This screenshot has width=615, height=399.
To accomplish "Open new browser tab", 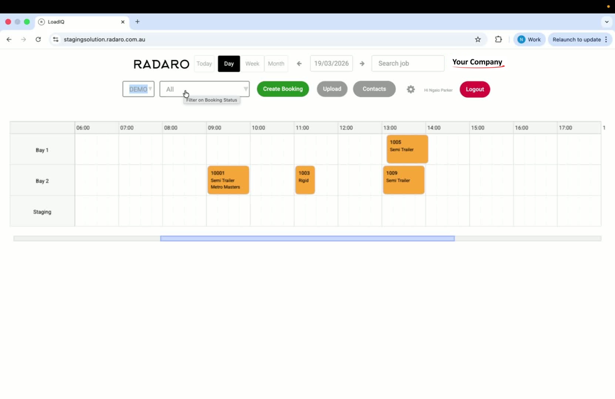I will coord(138,22).
